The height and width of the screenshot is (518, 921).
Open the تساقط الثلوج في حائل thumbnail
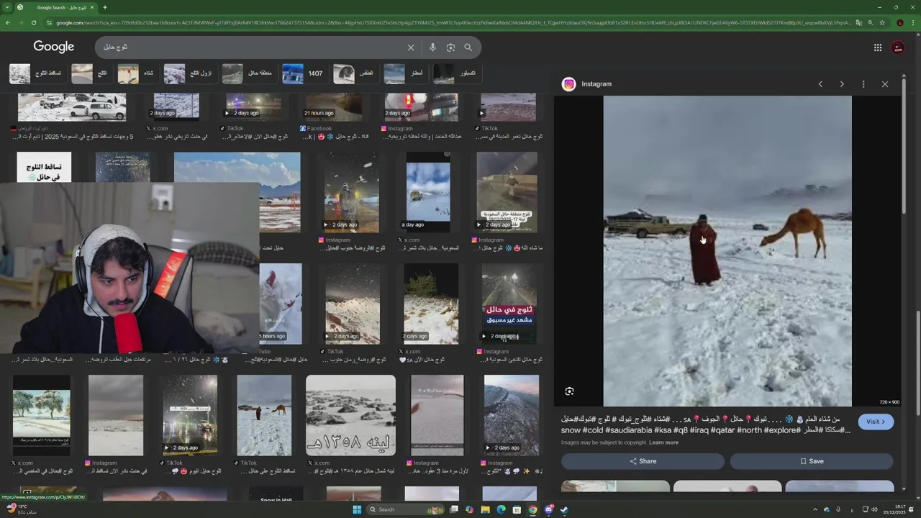click(x=44, y=167)
